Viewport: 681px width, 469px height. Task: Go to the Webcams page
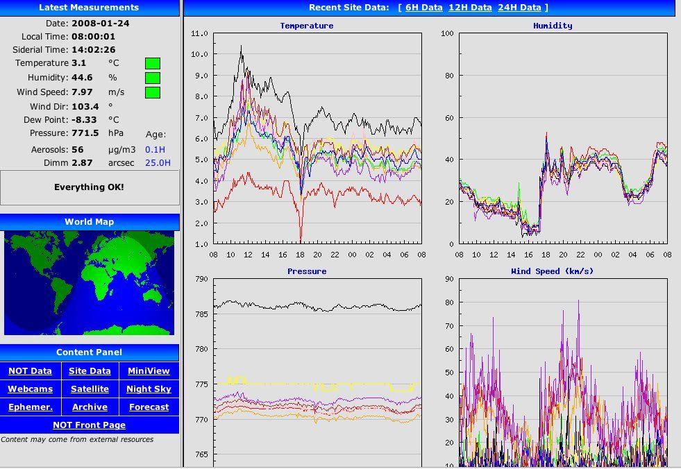tap(30, 389)
